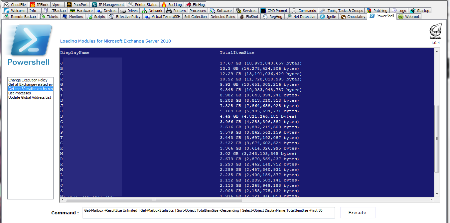The height and width of the screenshot is (223, 450).
Task: Click the Printers tab icon
Action: (169, 11)
